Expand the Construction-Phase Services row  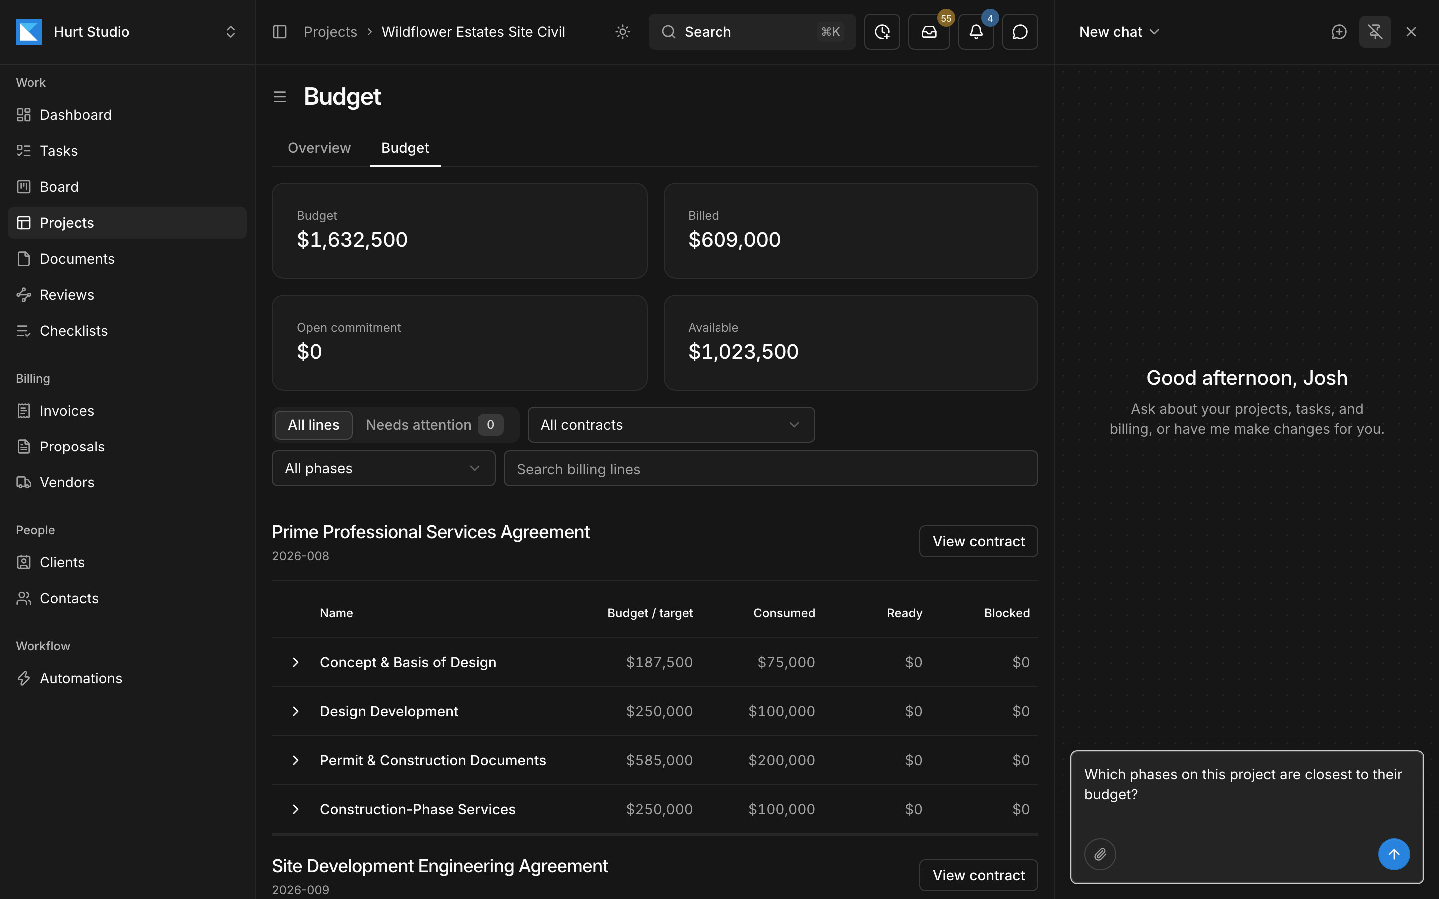coord(295,809)
